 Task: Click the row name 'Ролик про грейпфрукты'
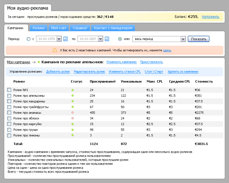tap(31, 107)
